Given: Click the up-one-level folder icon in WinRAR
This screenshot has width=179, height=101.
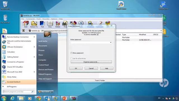Looking at the screenshot, I should coord(23,31).
